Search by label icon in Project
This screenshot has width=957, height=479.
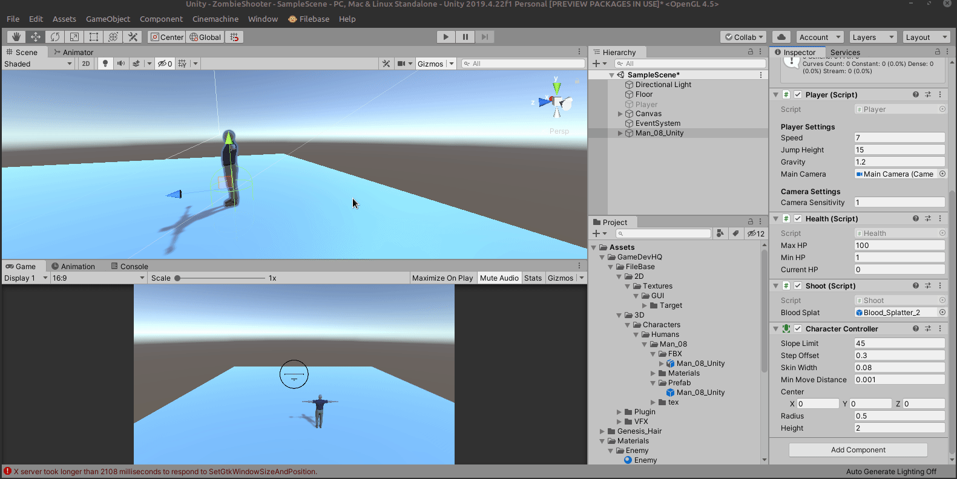pos(735,233)
